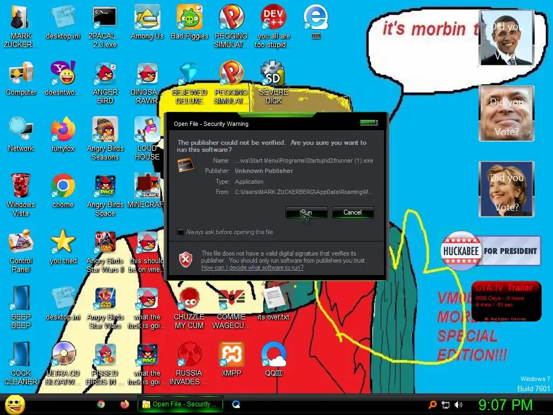Click the Obama 'Did you Vote?' gadget

click(x=506, y=38)
